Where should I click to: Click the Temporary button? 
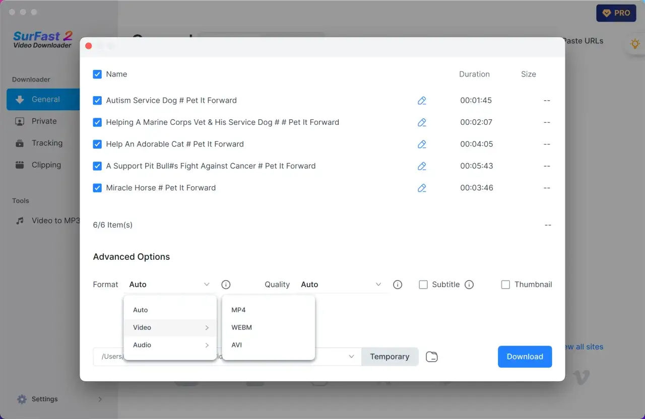tap(389, 357)
